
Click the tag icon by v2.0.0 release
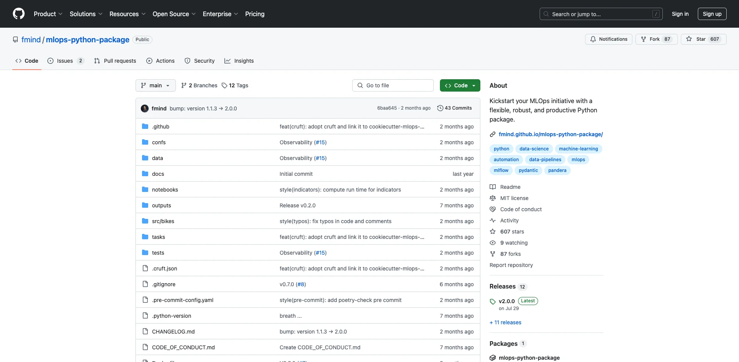click(493, 302)
